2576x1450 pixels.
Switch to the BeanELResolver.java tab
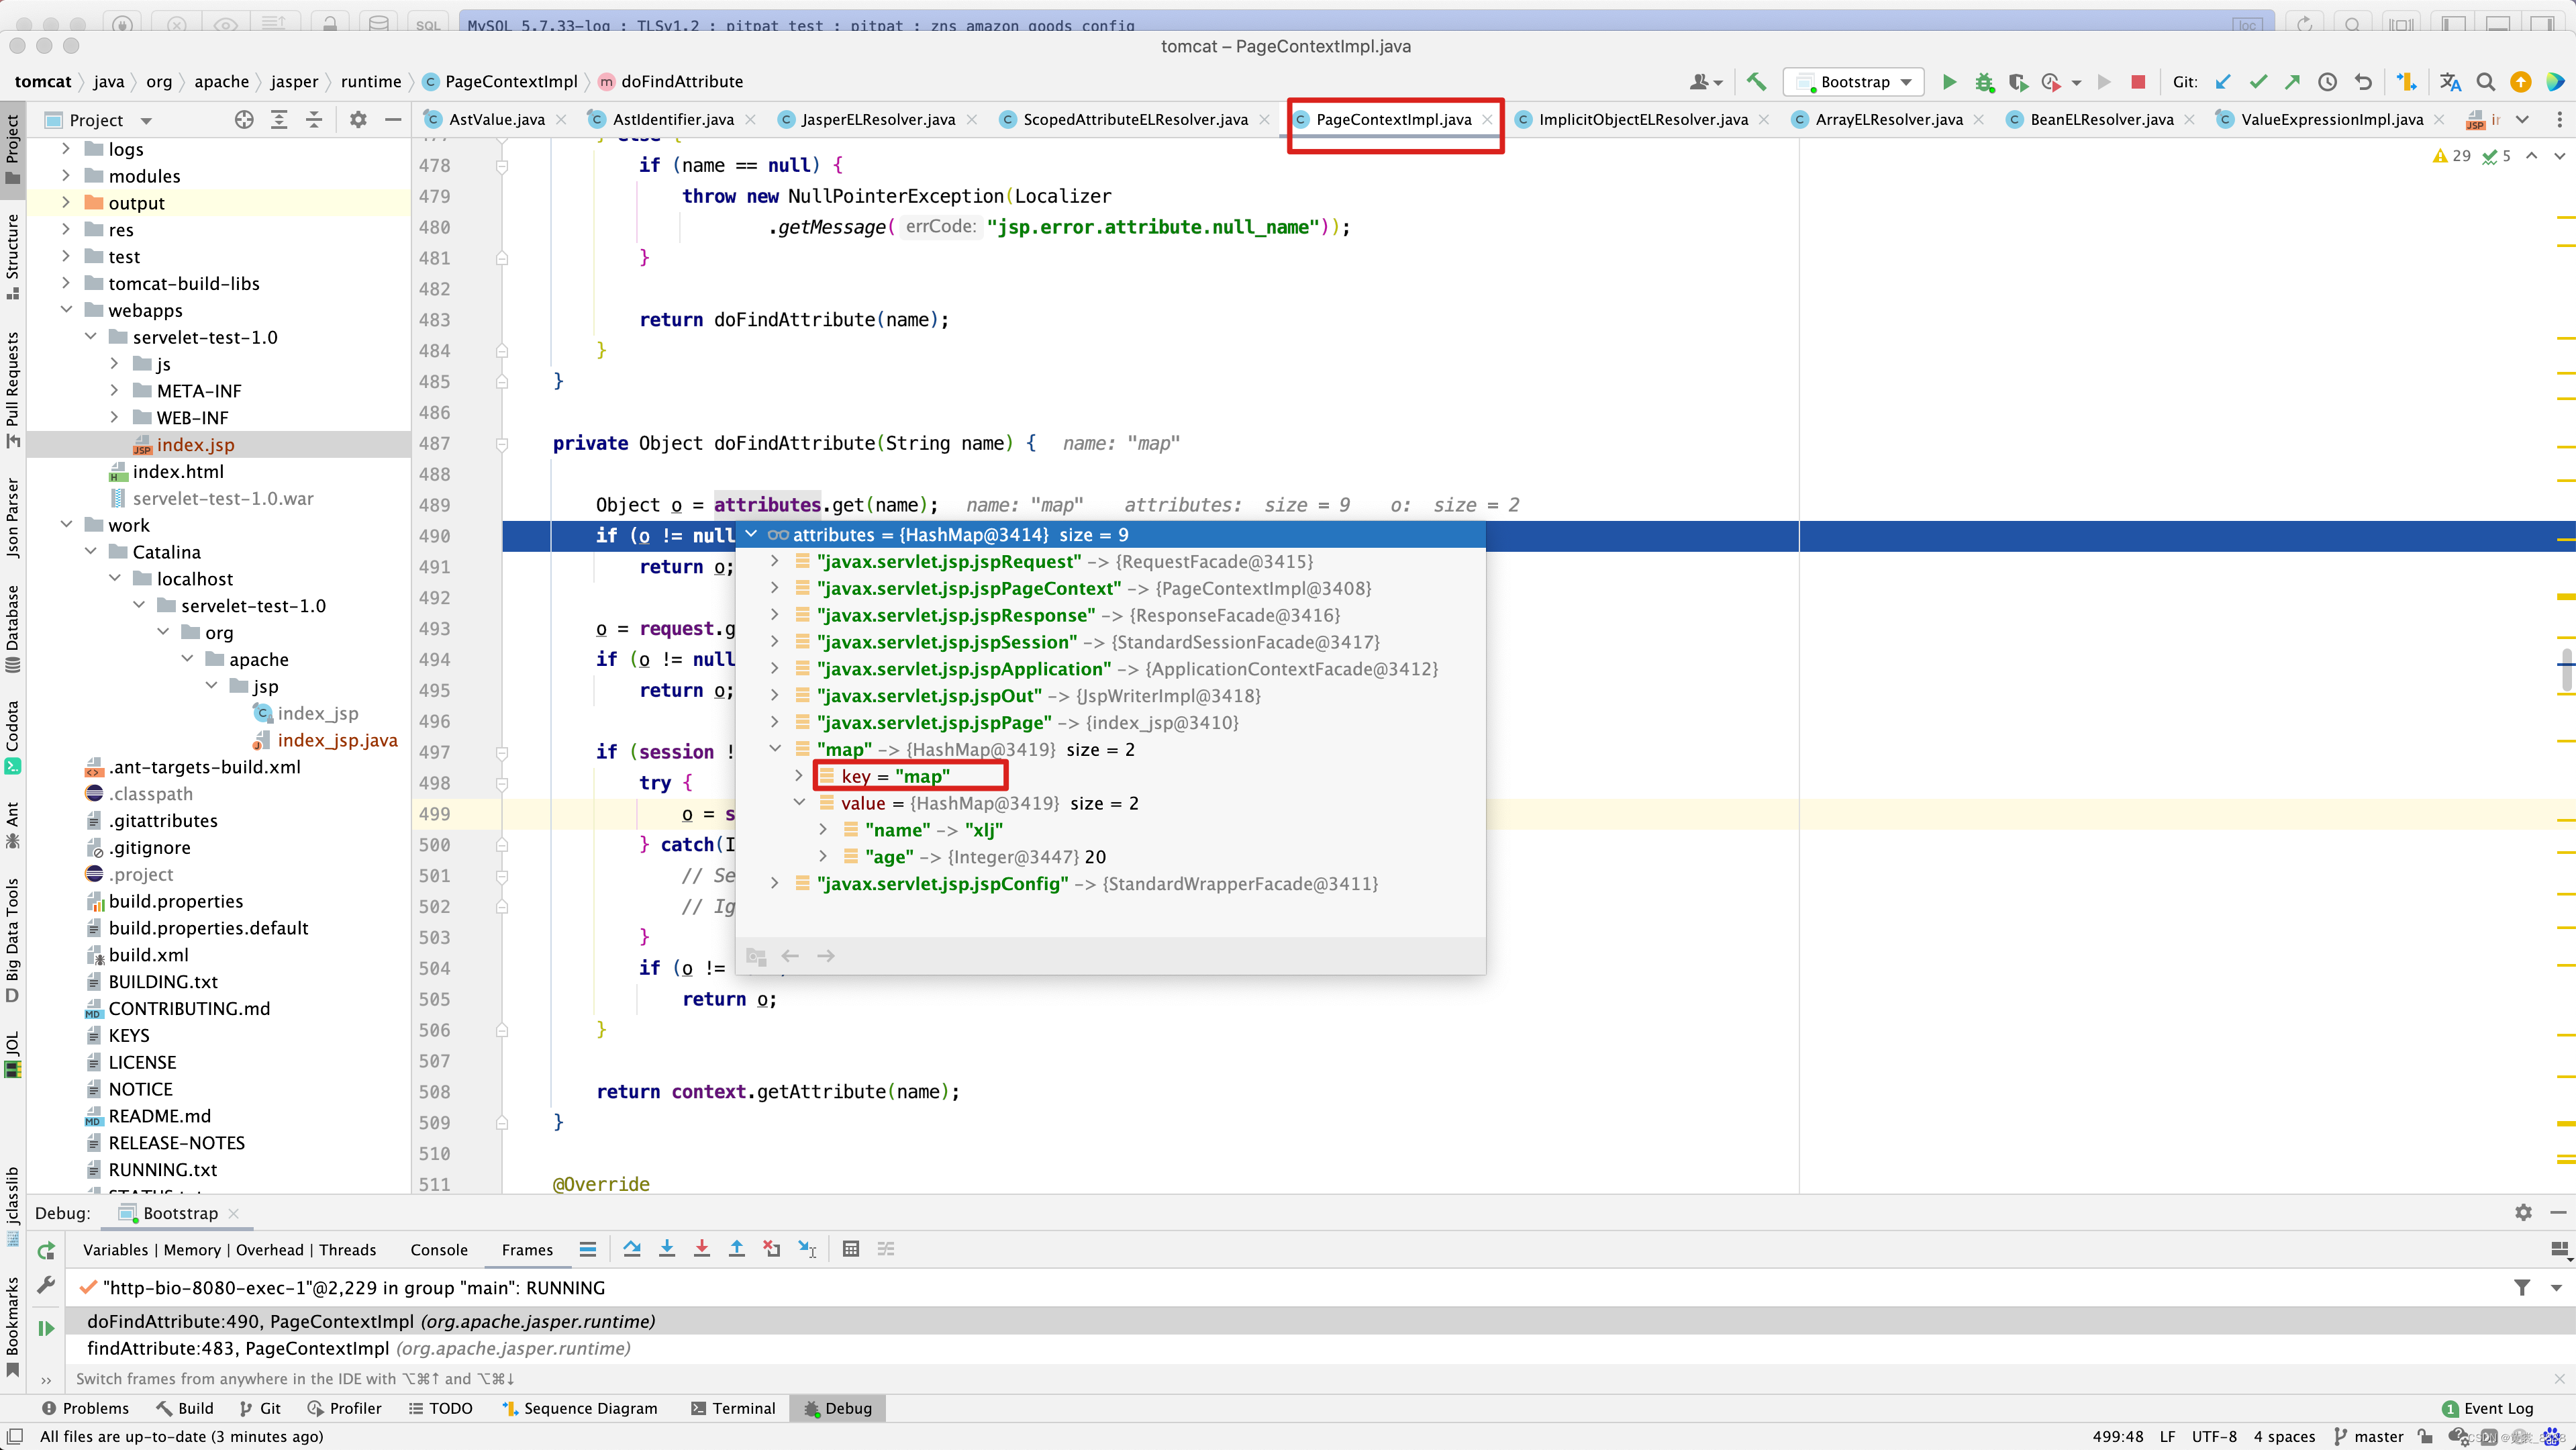click(x=2101, y=120)
